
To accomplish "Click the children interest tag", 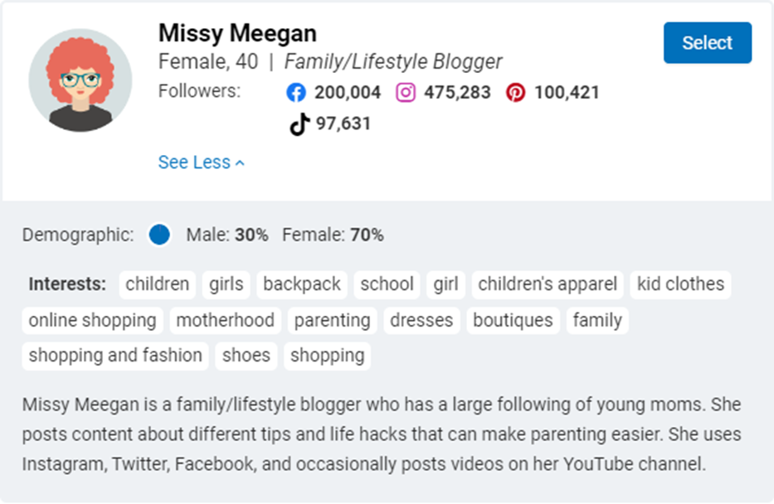I will click(157, 284).
